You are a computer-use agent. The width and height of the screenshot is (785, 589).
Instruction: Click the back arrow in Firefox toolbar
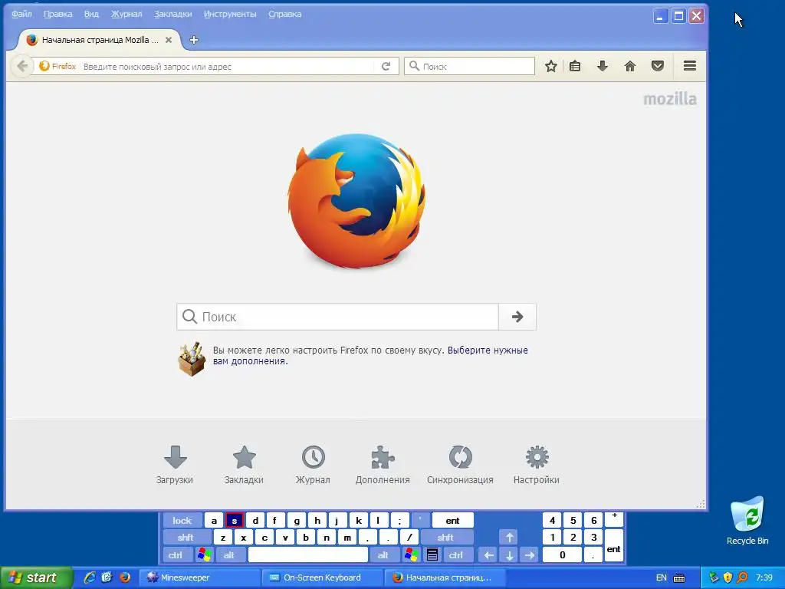(x=22, y=66)
